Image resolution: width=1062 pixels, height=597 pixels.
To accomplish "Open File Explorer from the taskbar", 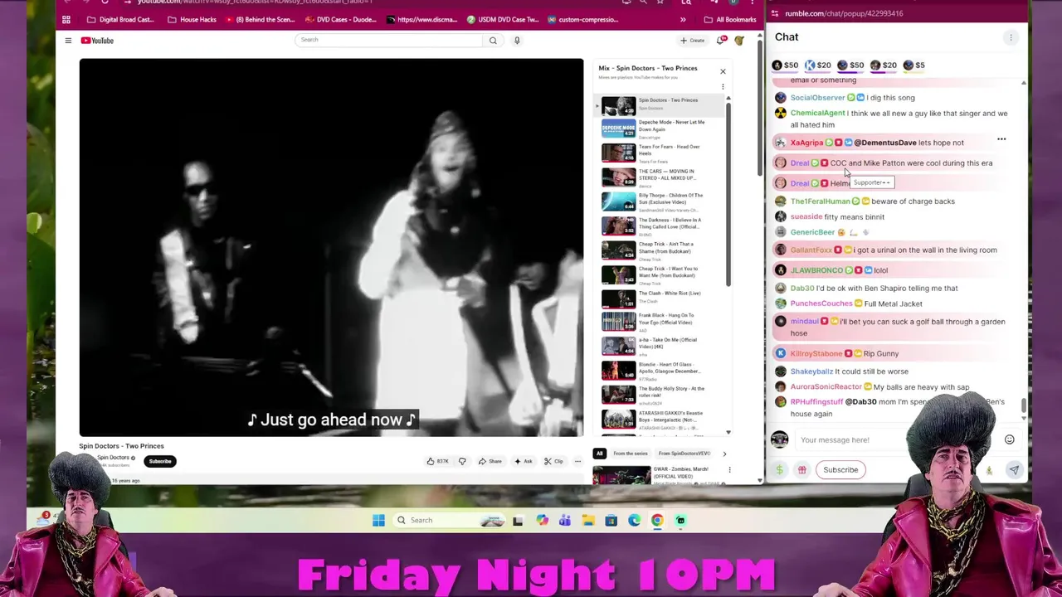I will [587, 520].
